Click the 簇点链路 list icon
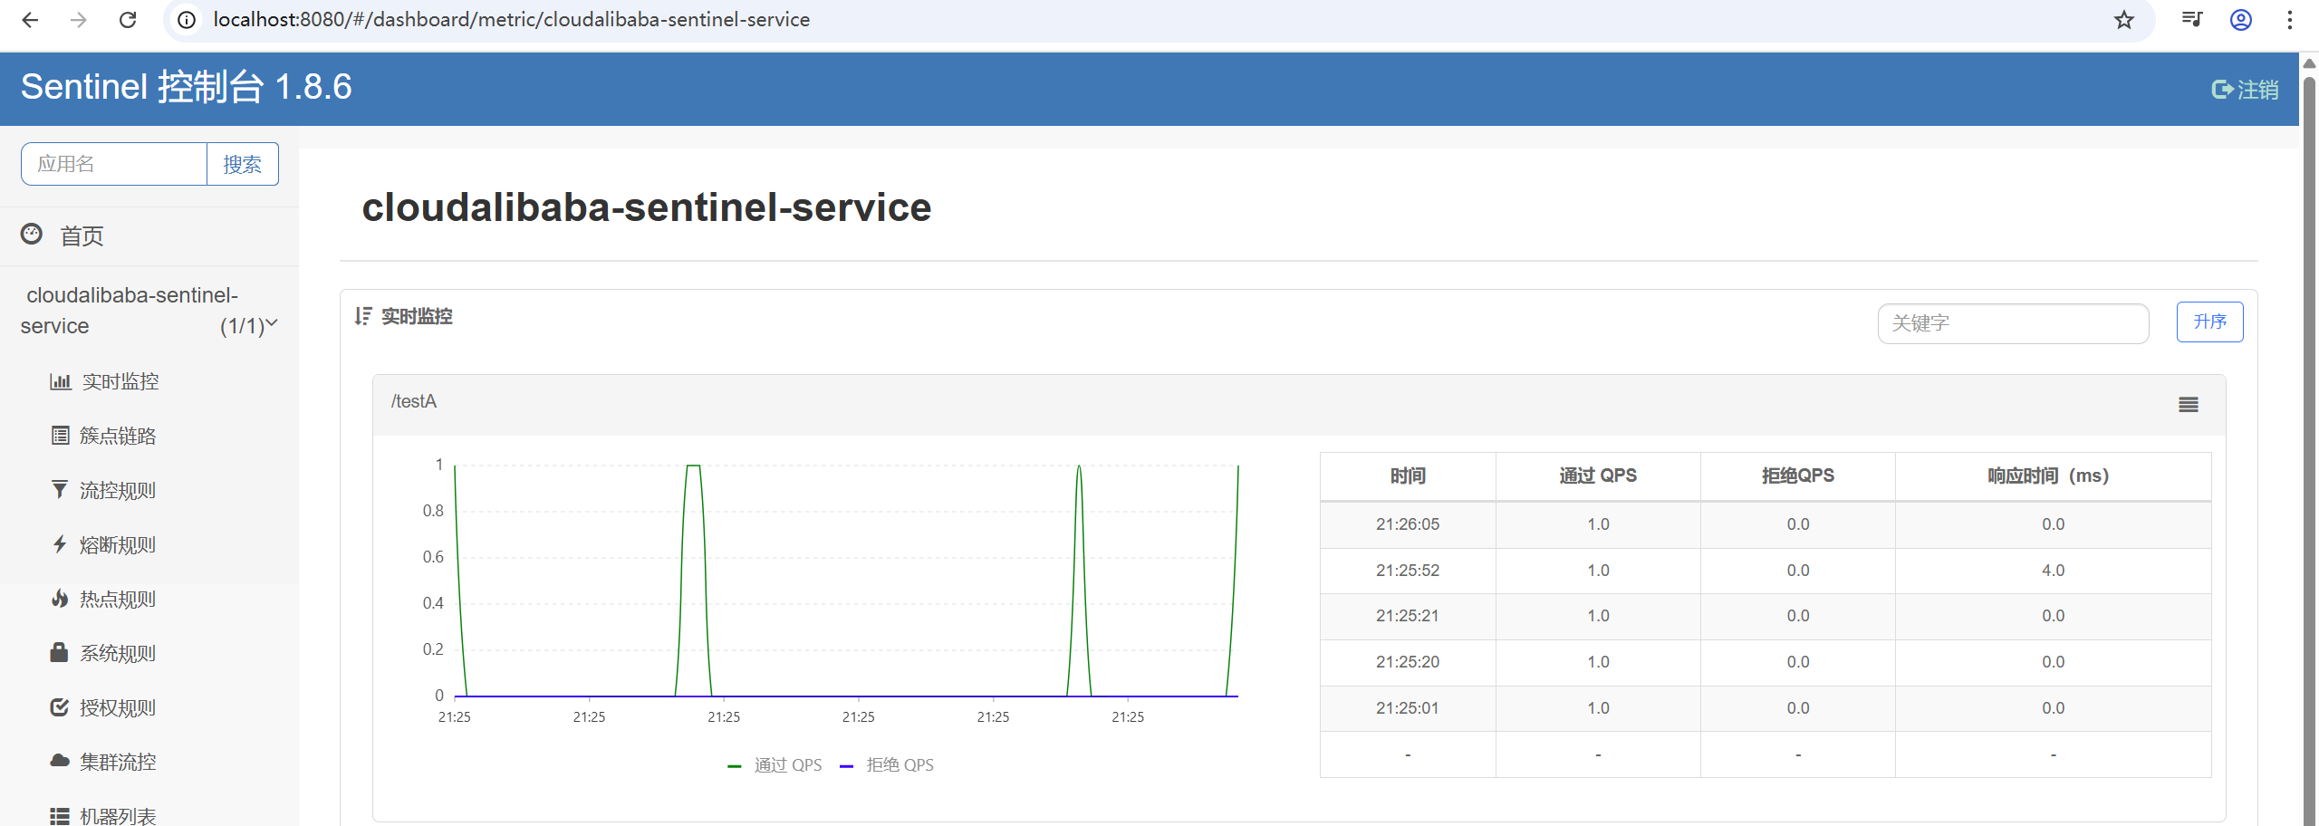 tap(60, 436)
